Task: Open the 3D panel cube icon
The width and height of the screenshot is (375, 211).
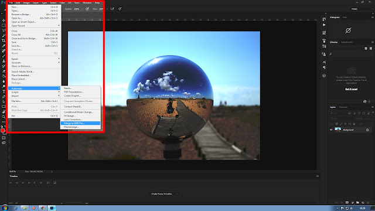Action: click(324, 76)
